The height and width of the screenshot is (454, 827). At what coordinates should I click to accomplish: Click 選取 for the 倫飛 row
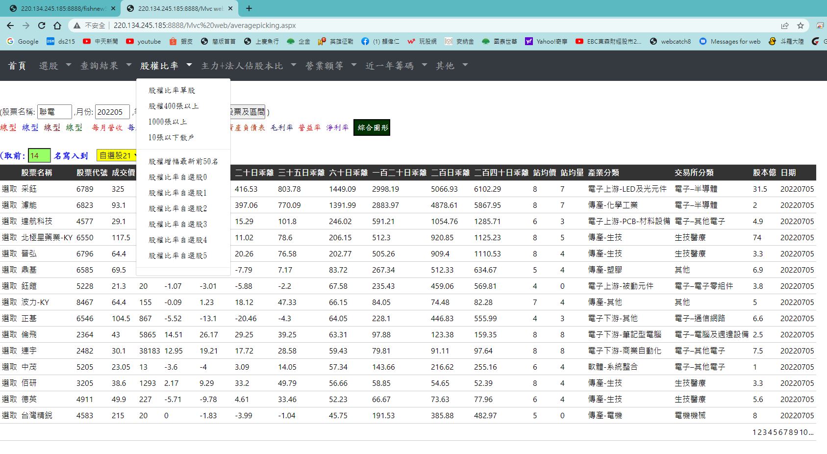[x=9, y=334]
